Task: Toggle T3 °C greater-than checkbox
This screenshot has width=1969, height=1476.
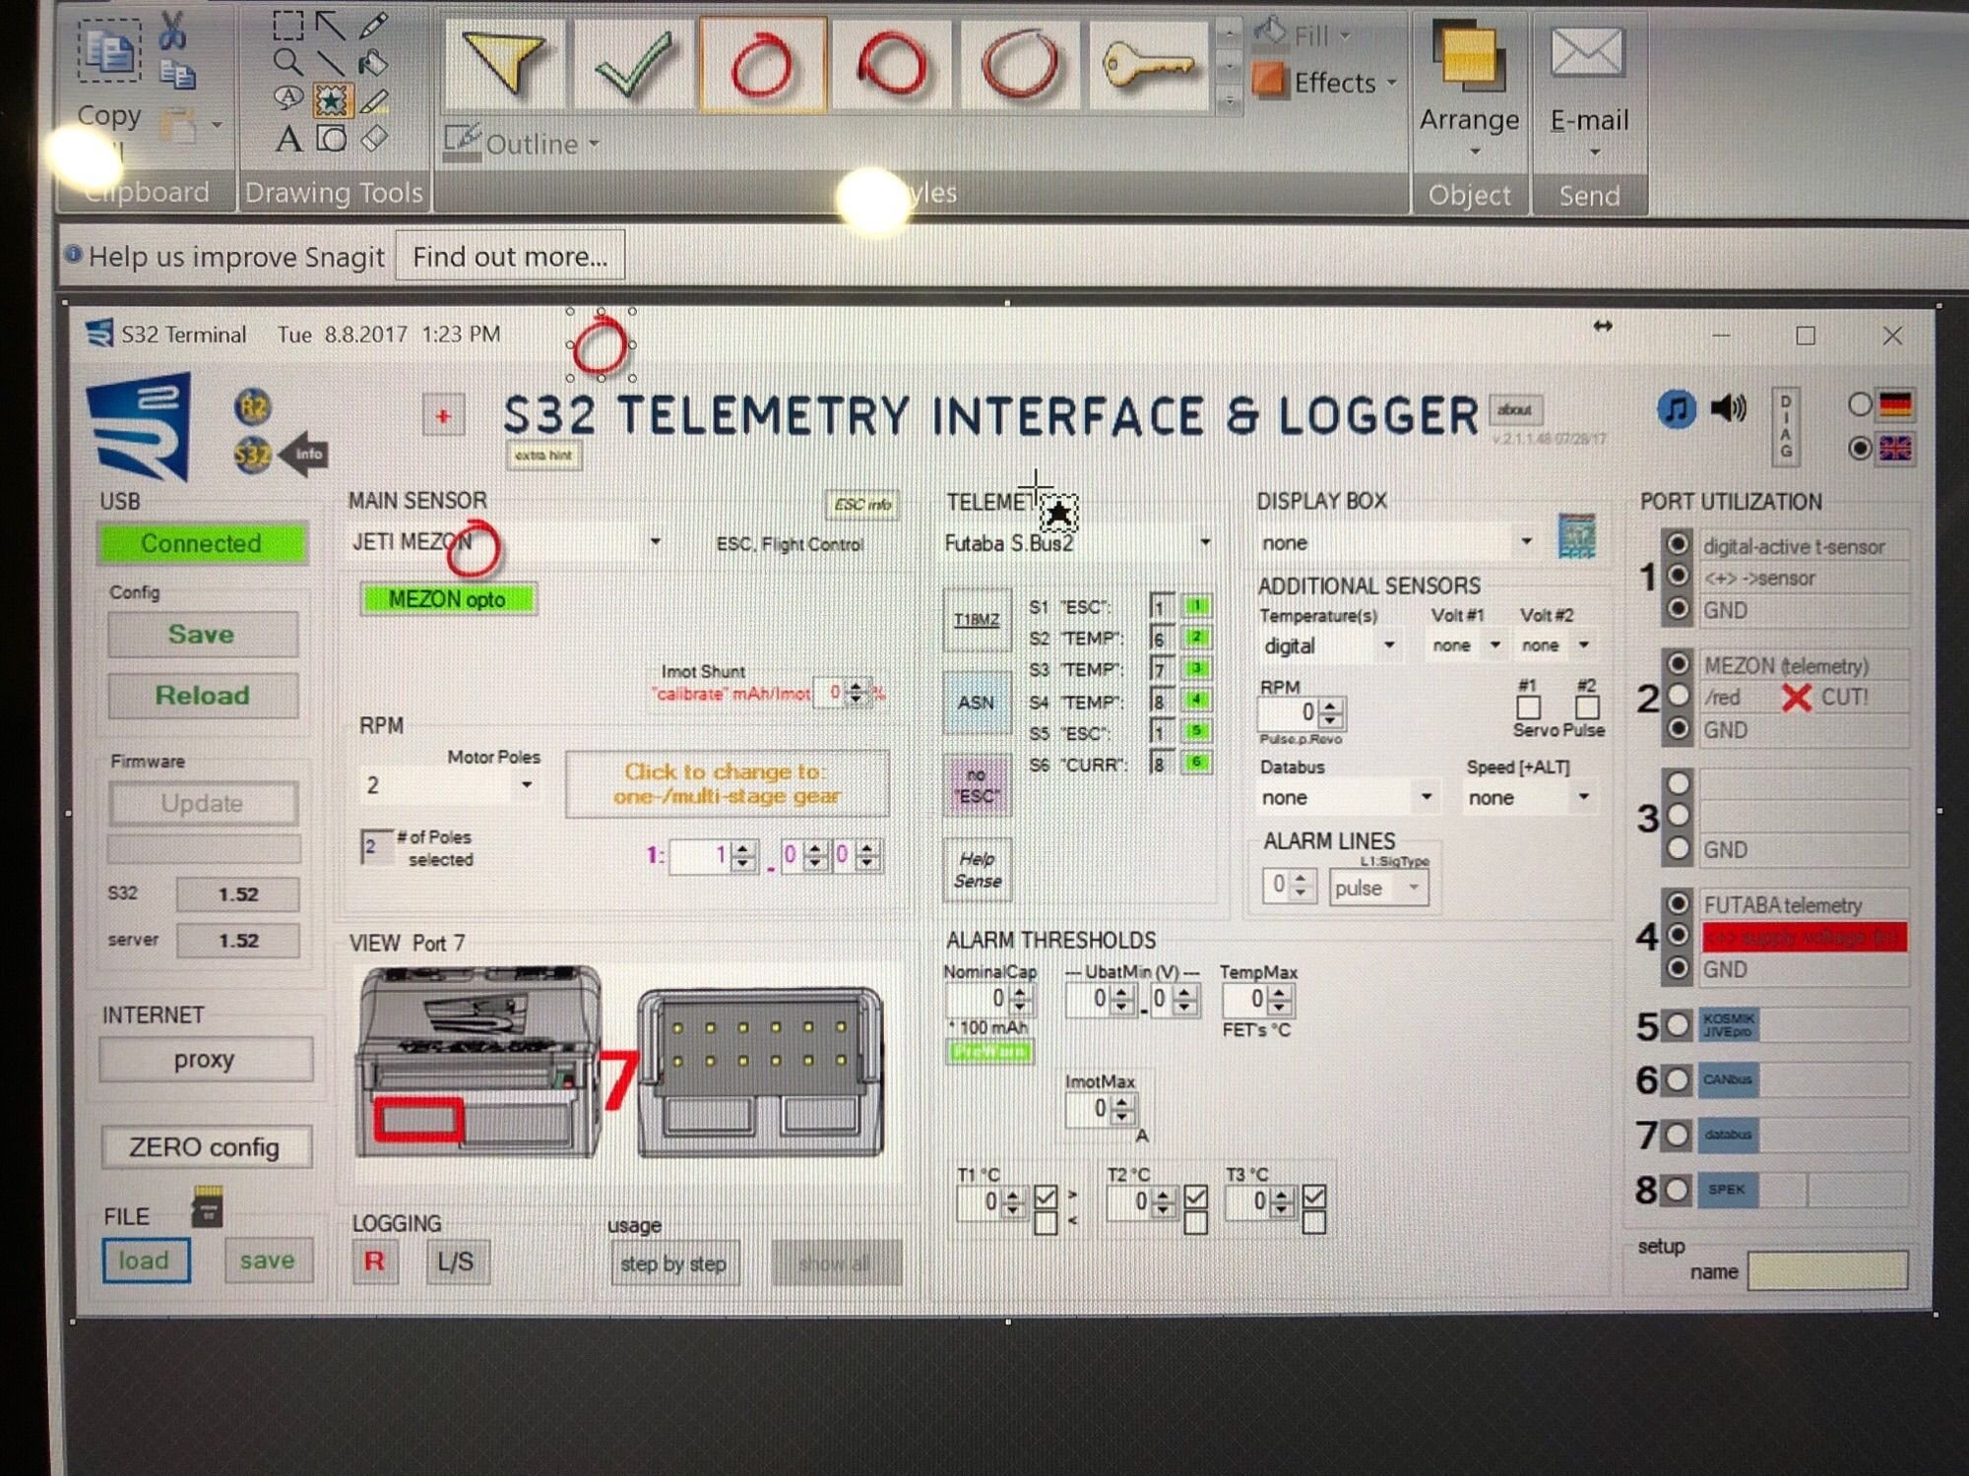Action: point(1313,1197)
